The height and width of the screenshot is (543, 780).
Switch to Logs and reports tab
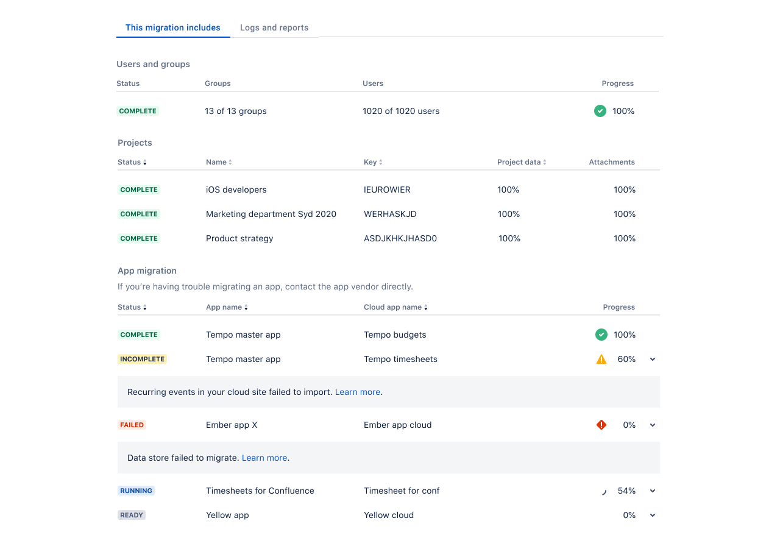(x=274, y=27)
